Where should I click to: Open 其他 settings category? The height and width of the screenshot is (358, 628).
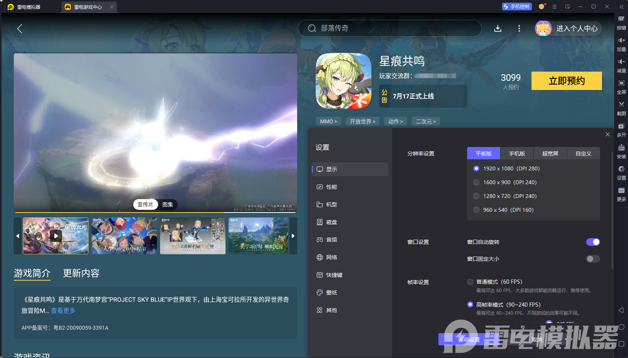(350, 310)
